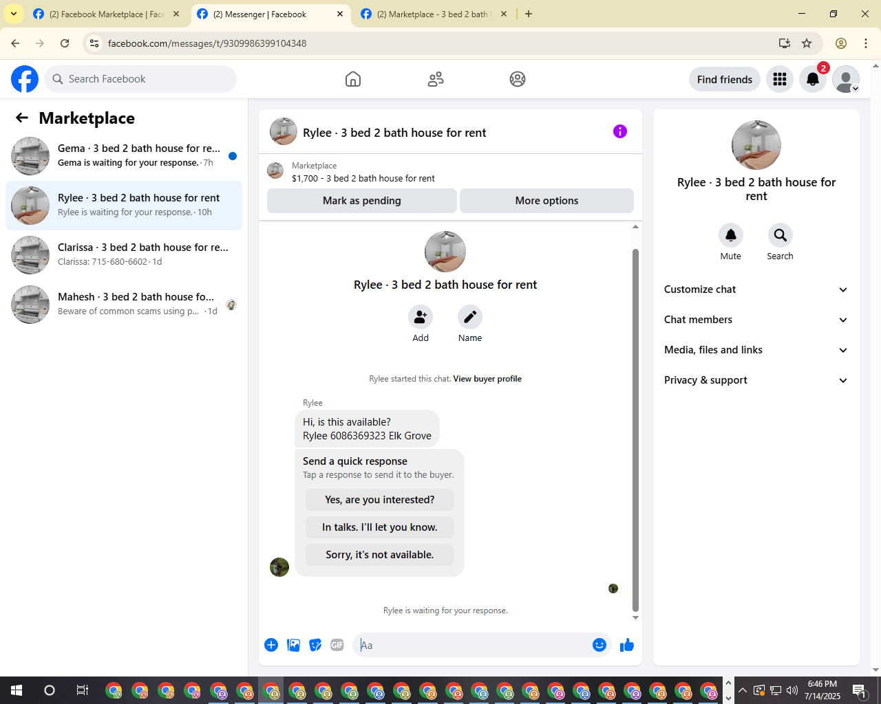This screenshot has width=881, height=704.
Task: Open the Groups icon in top navigation
Action: tap(518, 79)
